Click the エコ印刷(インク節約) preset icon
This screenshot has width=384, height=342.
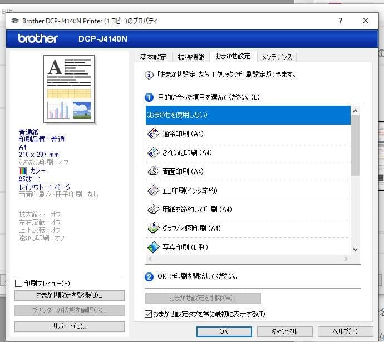tap(154, 190)
